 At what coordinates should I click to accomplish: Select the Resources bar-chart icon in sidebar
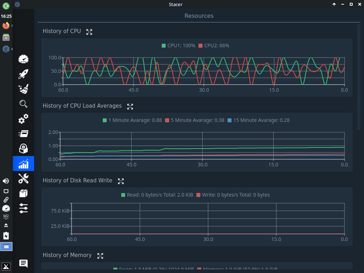coord(23,164)
